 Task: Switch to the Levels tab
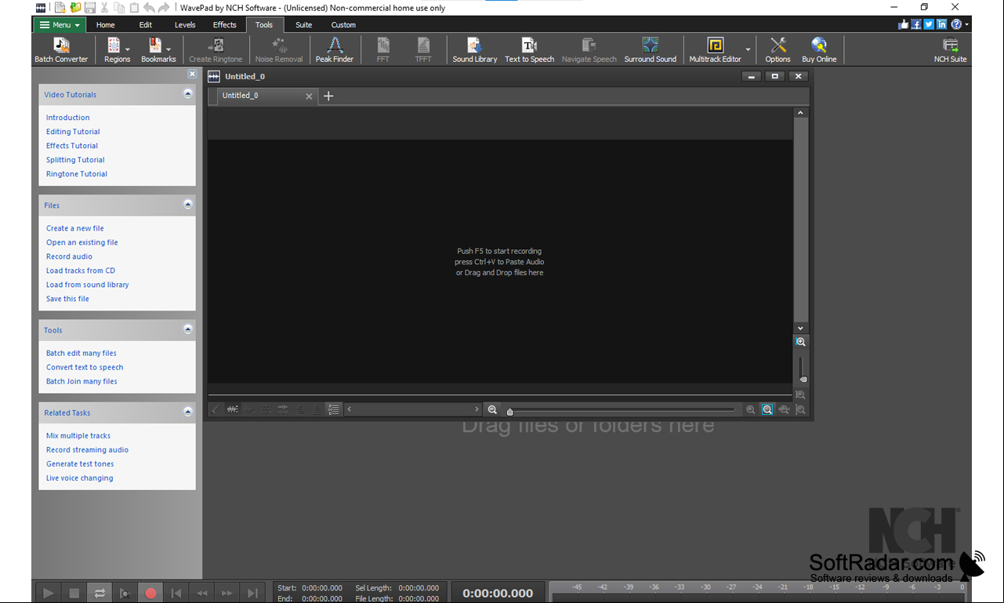[185, 25]
